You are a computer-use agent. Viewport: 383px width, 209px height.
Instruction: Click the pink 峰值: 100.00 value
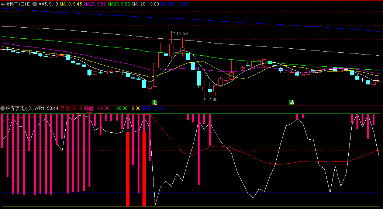tap(97, 108)
